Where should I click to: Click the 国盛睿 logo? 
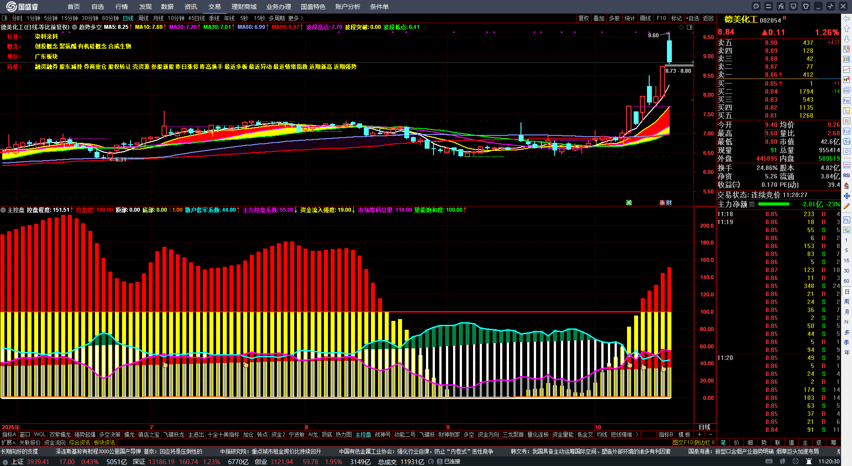point(22,7)
